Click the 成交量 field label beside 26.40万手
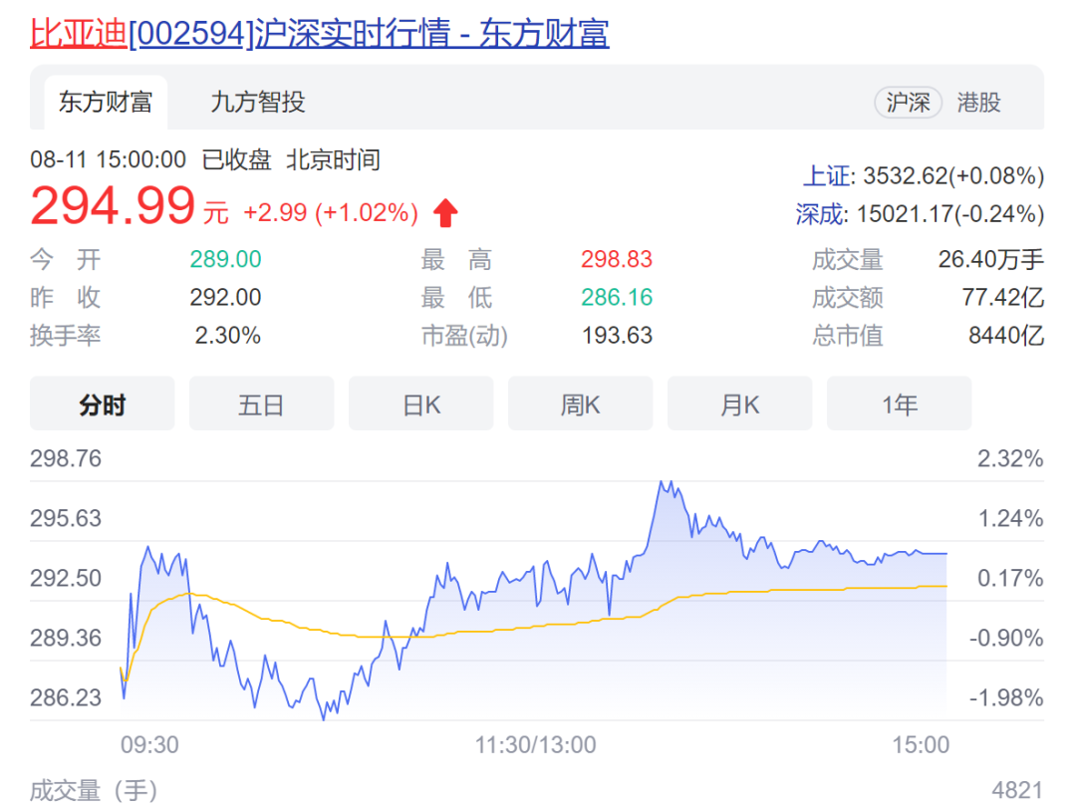This screenshot has width=1076, height=811. tap(848, 259)
